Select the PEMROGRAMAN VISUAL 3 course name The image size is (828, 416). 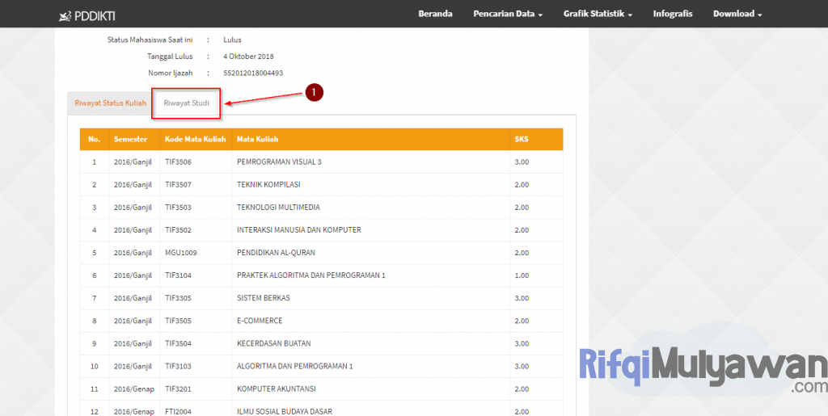(279, 162)
